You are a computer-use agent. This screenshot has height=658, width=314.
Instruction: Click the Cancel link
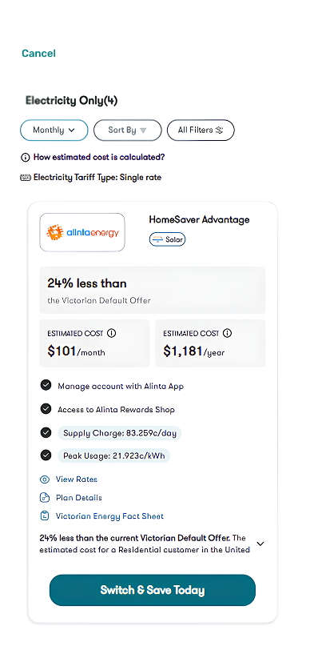pos(38,54)
